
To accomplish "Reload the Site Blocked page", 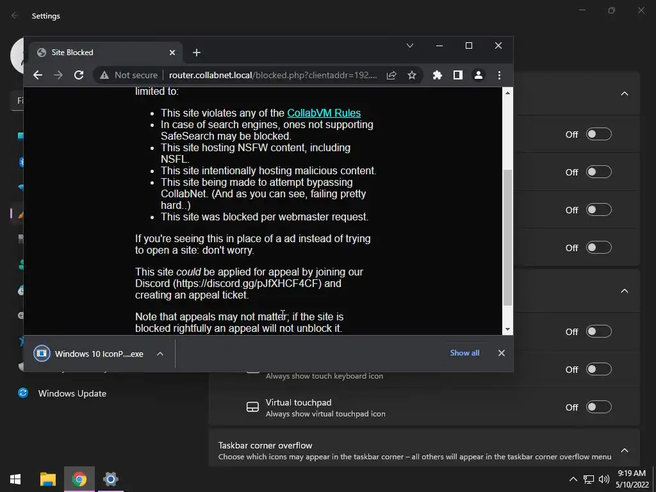I will 79,76.
